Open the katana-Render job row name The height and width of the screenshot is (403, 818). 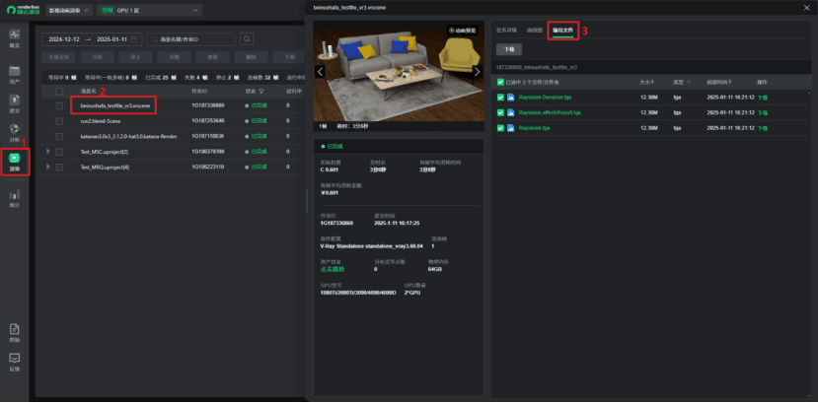pos(128,136)
